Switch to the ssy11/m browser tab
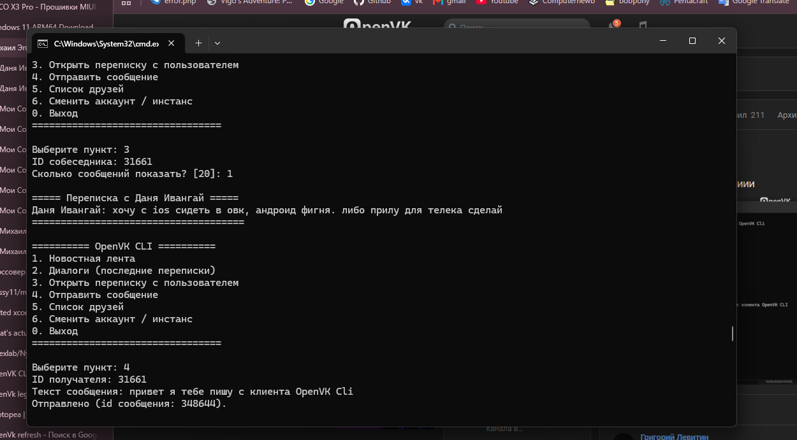Viewport: 797px width, 440px height. 14,292
